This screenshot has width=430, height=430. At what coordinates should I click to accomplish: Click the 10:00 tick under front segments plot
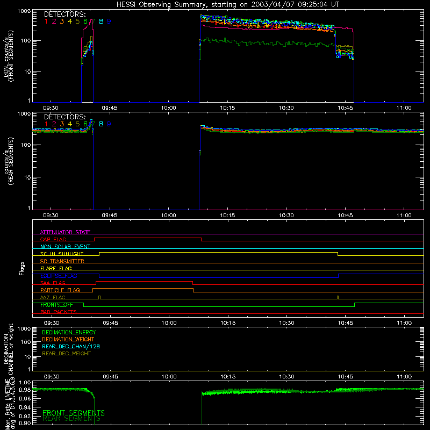pos(168,108)
